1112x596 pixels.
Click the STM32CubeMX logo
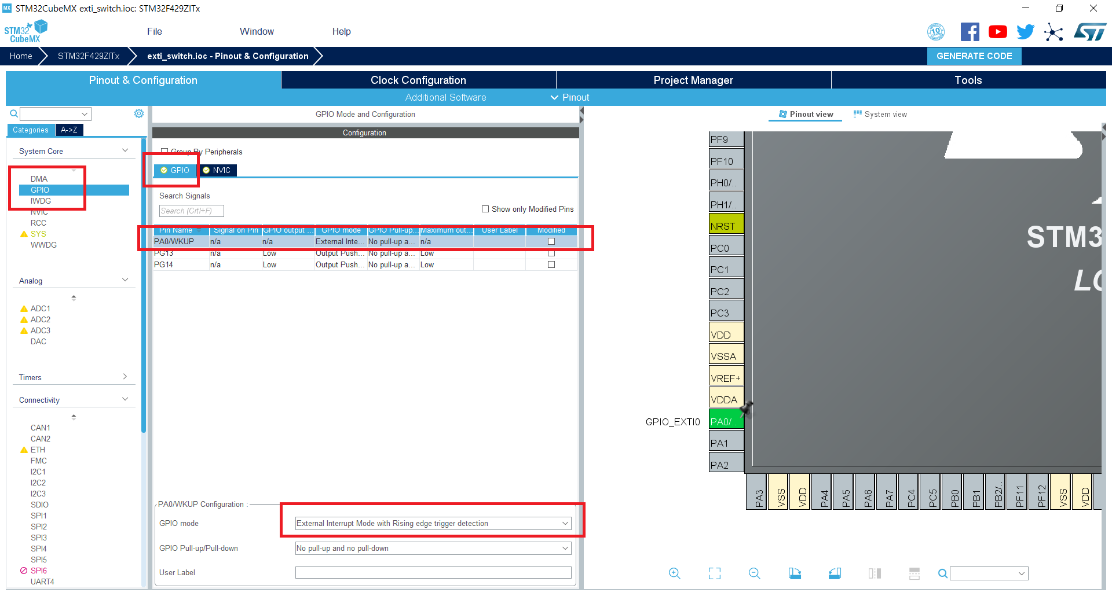25,31
